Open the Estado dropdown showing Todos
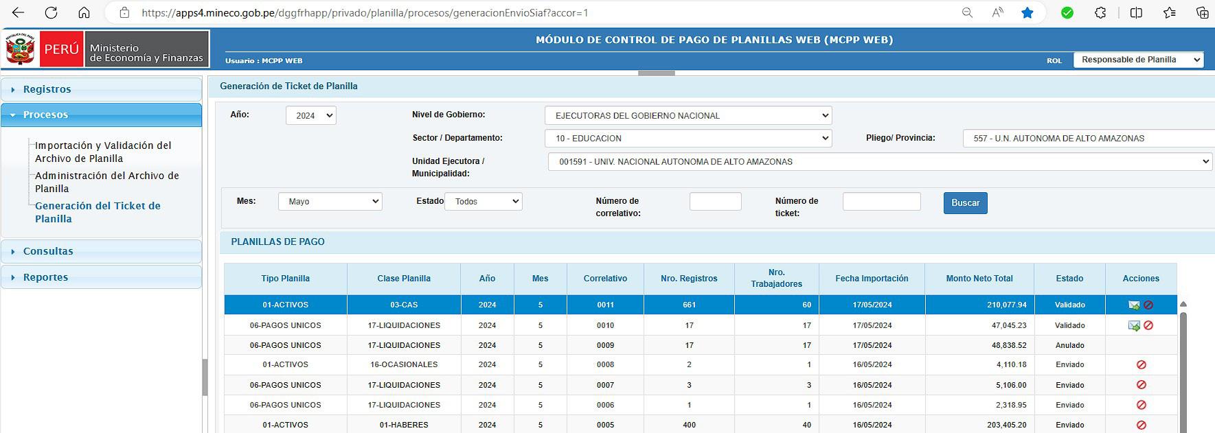This screenshot has width=1215, height=433. (484, 201)
